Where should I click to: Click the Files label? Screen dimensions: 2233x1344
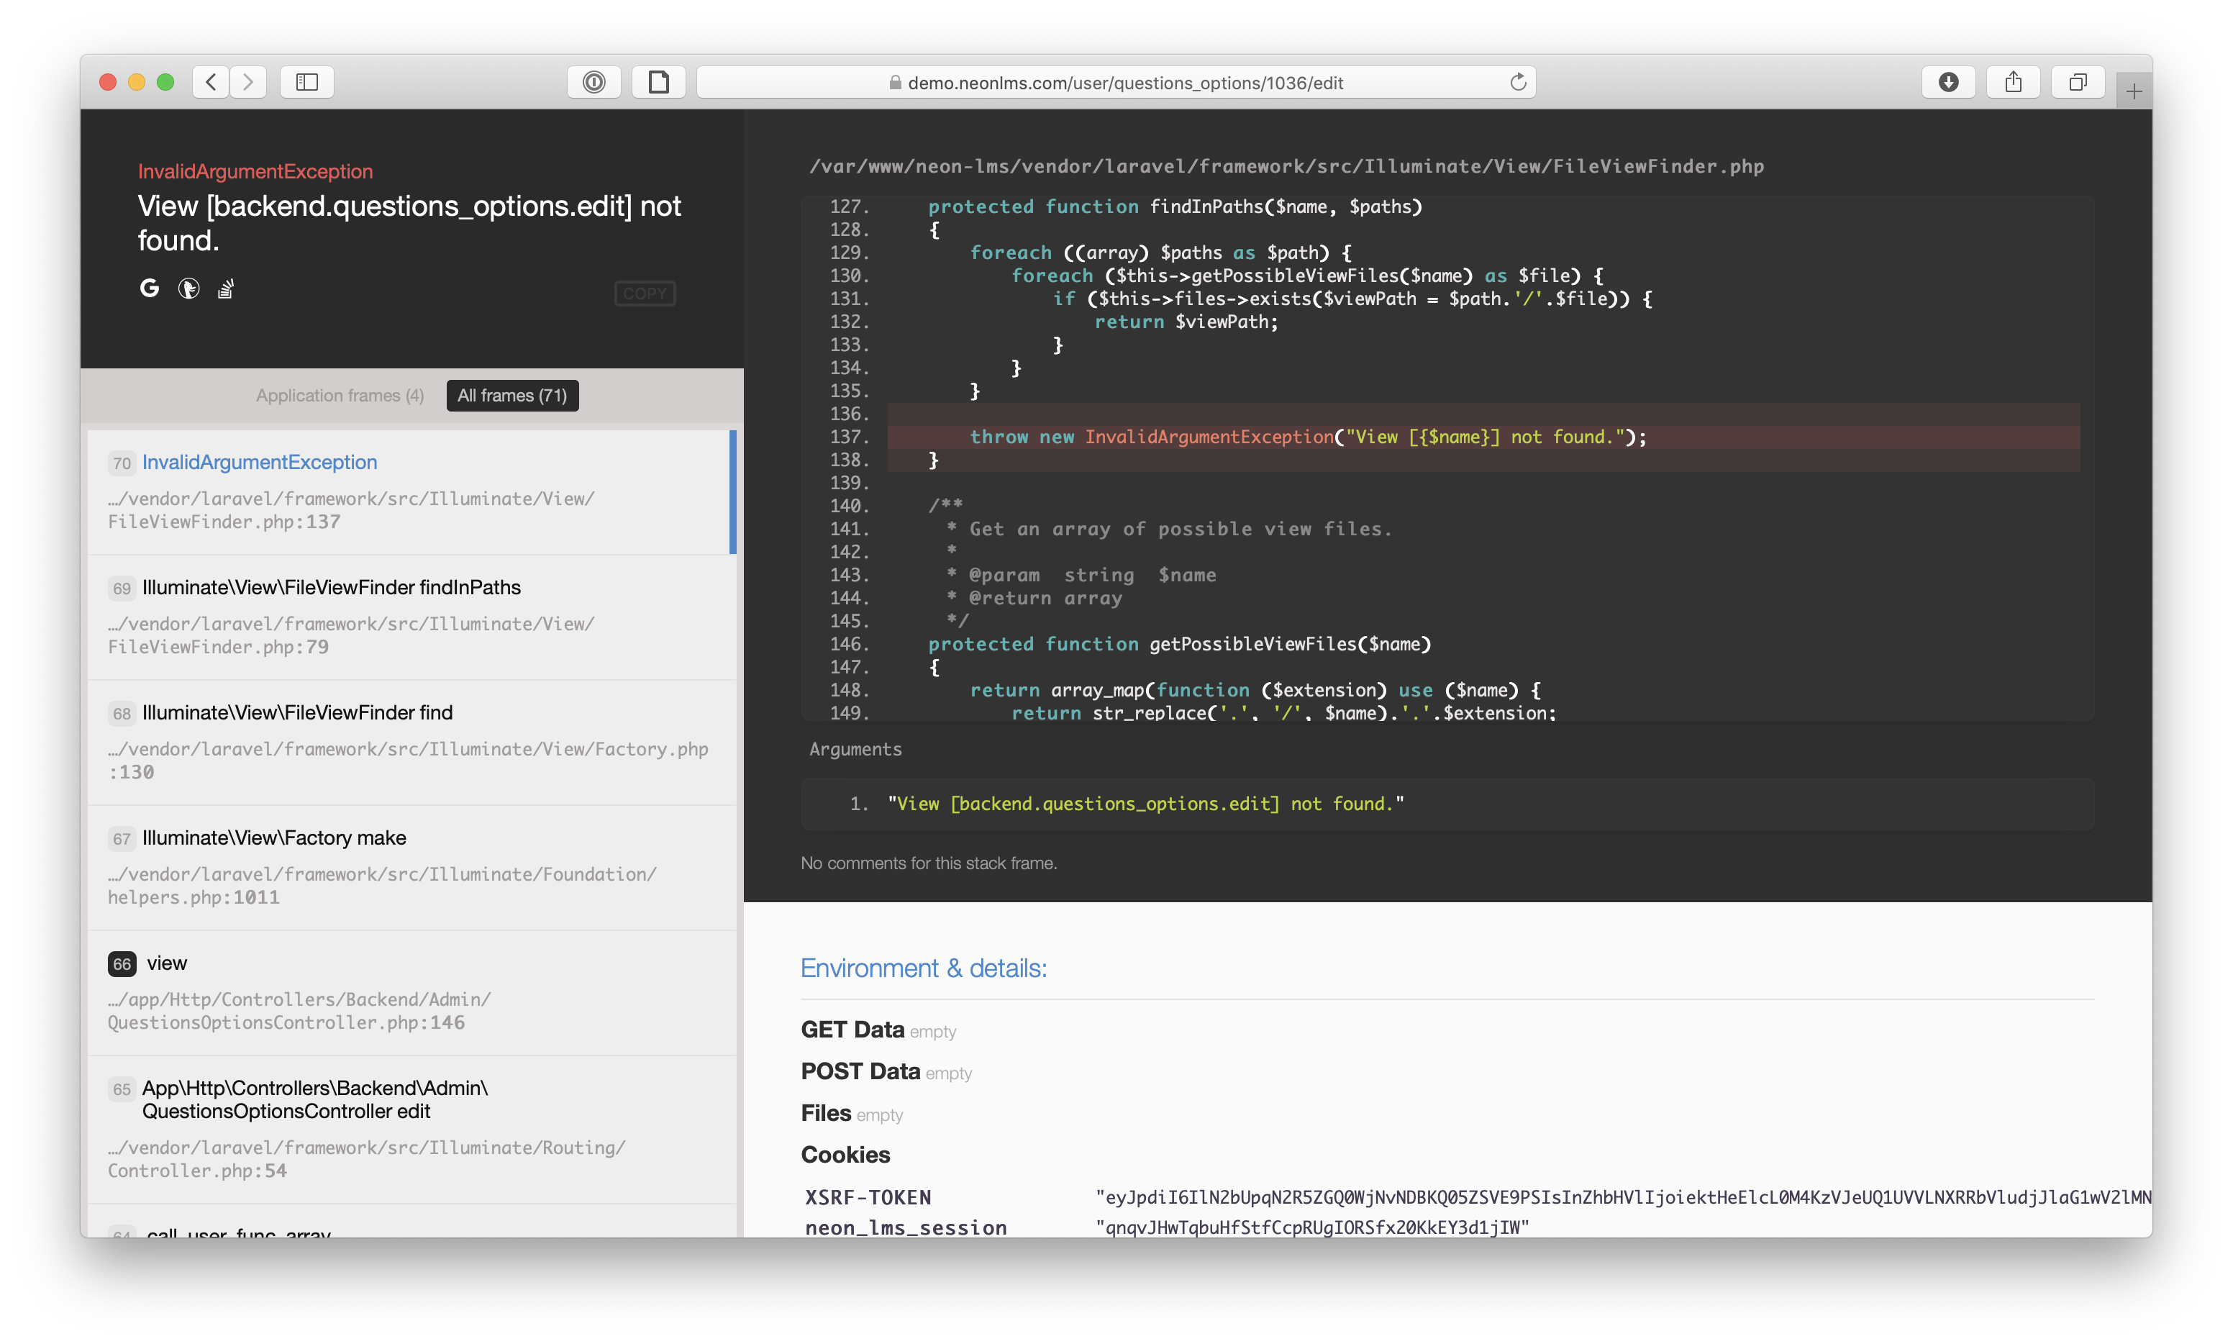[x=826, y=1113]
